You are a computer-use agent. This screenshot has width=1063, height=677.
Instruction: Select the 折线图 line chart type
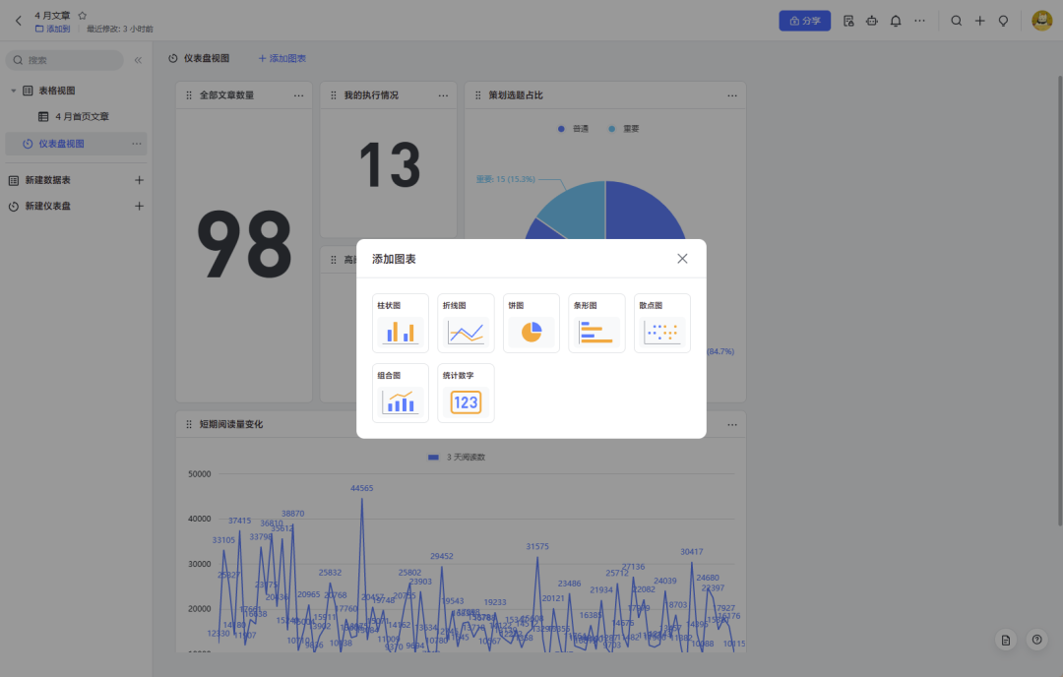point(466,324)
